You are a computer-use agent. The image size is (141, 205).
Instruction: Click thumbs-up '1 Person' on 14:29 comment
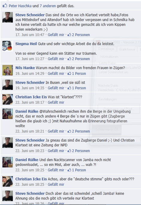[77, 73]
